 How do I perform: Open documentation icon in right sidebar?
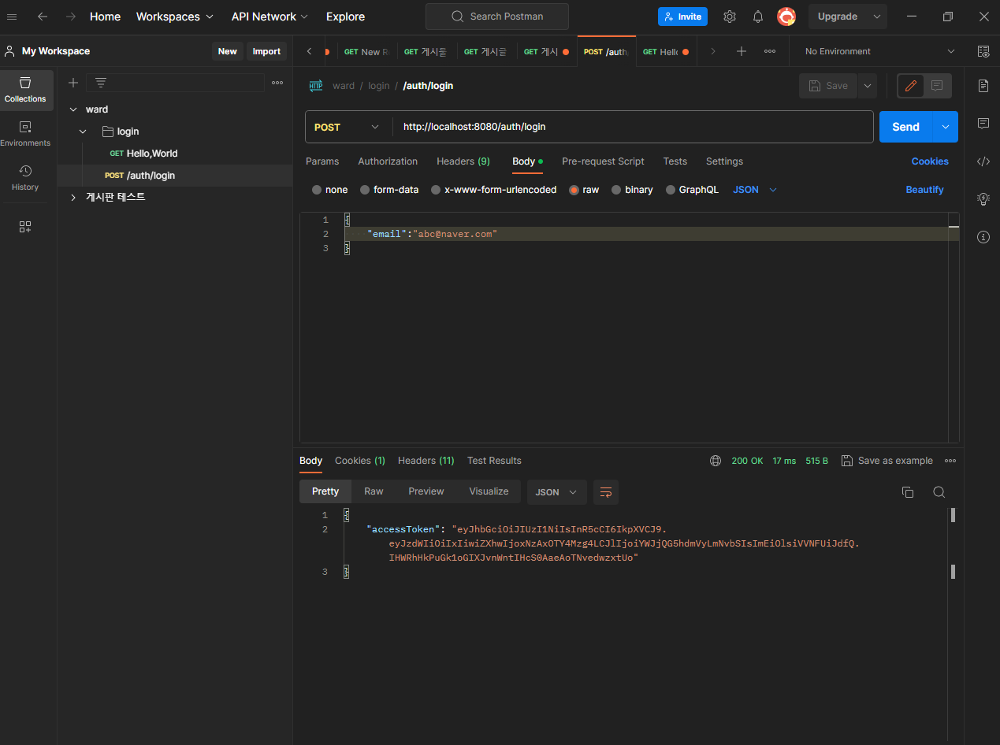pyautogui.click(x=983, y=86)
